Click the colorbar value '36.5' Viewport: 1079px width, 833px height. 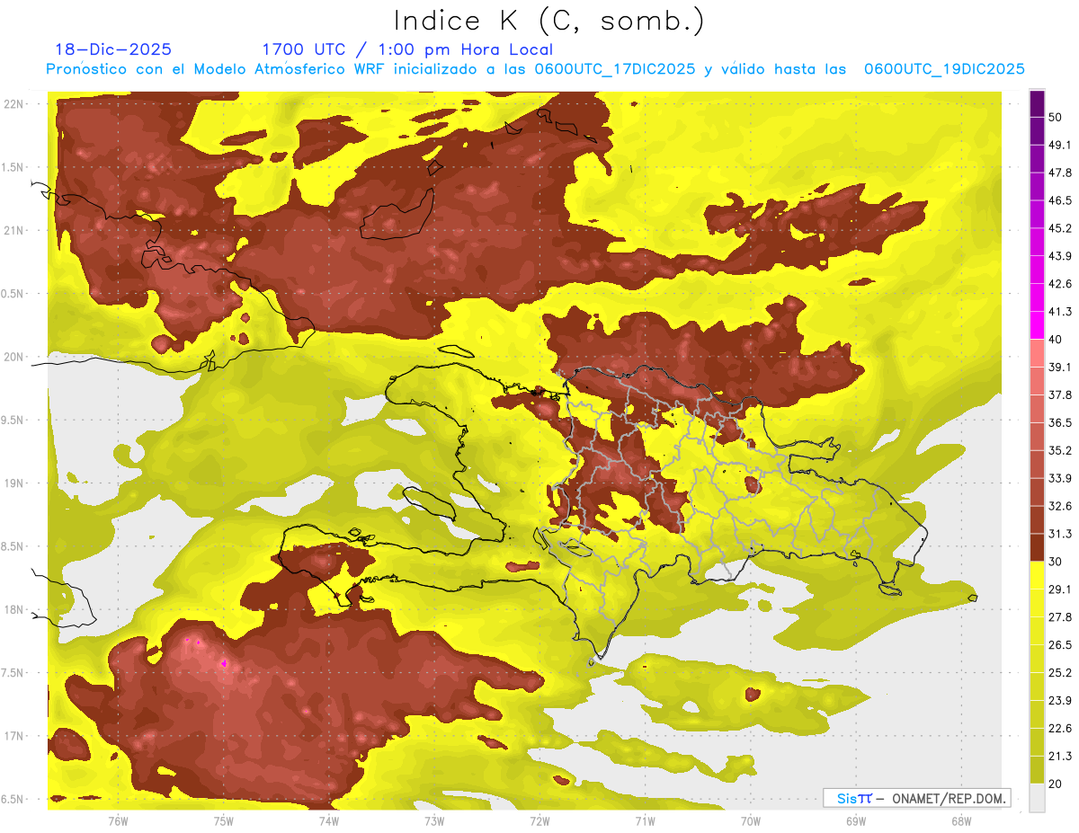click(x=1060, y=423)
